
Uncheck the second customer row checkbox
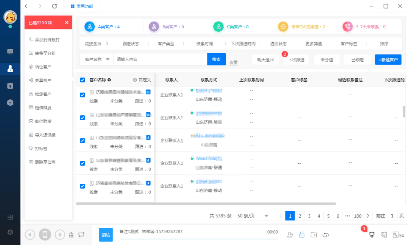[x=83, y=118]
